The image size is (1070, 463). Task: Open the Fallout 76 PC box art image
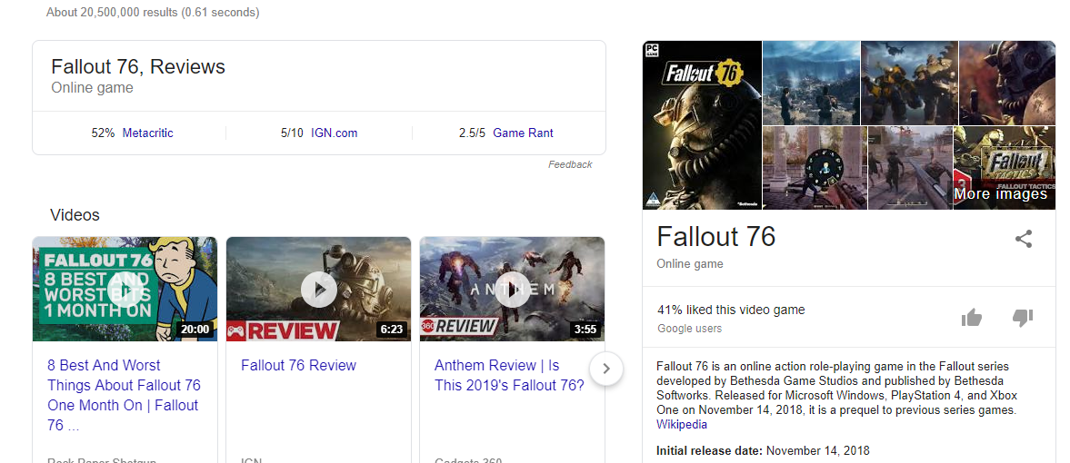[x=702, y=124]
